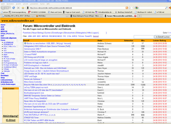Open the Bearbeiten menu
Image resolution: width=171 pixels, height=124 pixels.
[10, 4]
